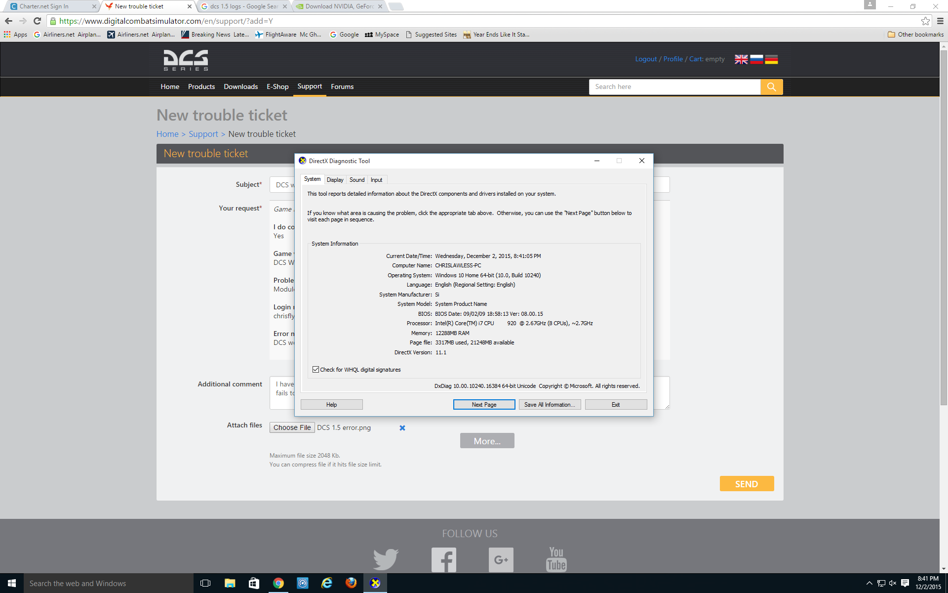The image size is (948, 593).
Task: Click the Help button in DxDiag
Action: (x=331, y=405)
